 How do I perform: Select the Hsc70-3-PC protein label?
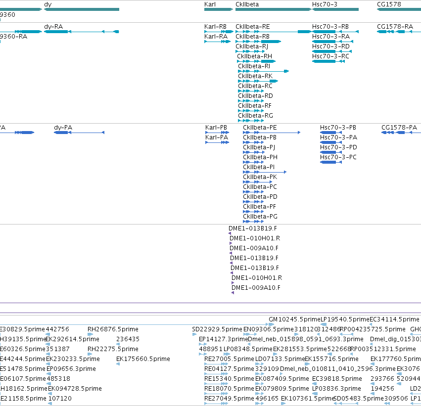point(338,157)
